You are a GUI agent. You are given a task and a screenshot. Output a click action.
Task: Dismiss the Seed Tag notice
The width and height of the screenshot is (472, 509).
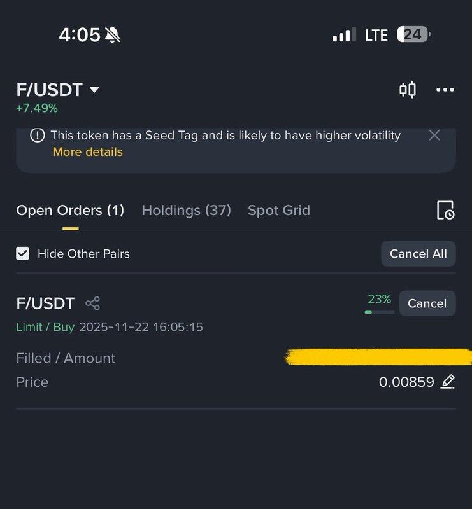434,135
